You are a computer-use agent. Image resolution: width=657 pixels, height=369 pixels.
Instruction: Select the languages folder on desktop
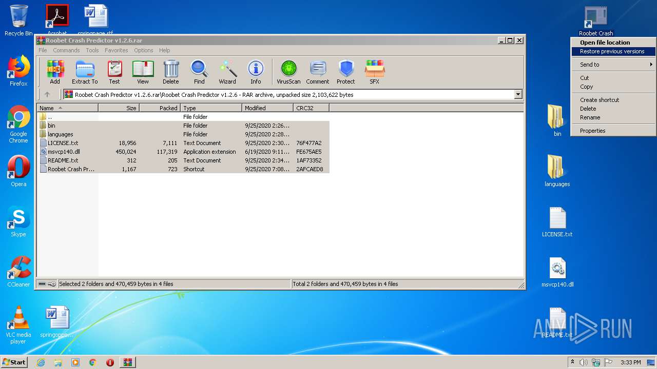557,171
